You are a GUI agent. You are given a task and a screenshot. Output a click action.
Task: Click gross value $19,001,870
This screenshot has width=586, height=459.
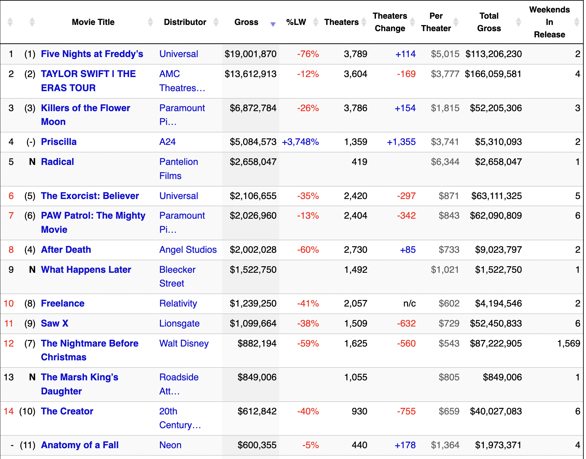point(250,54)
